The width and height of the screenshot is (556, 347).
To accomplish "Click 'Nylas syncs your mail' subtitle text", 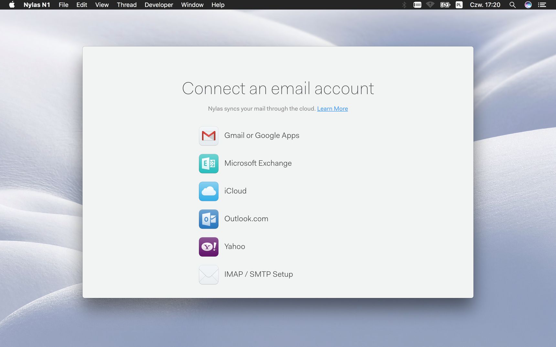I will point(262,109).
